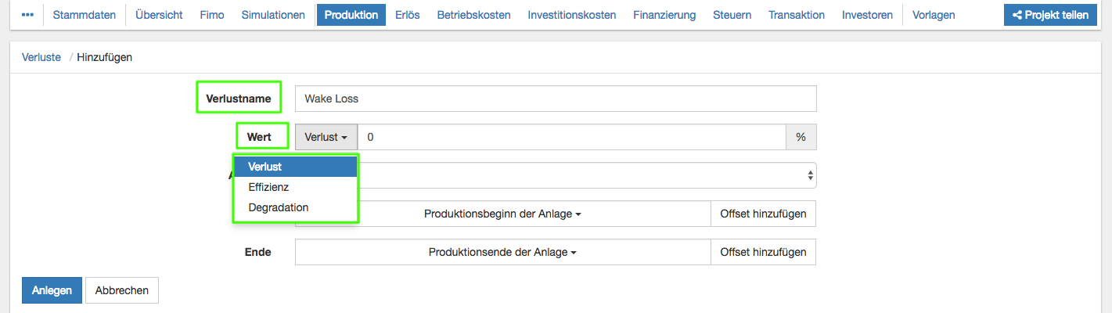Click the Wert numeric input field
1112x313 pixels.
click(x=571, y=136)
